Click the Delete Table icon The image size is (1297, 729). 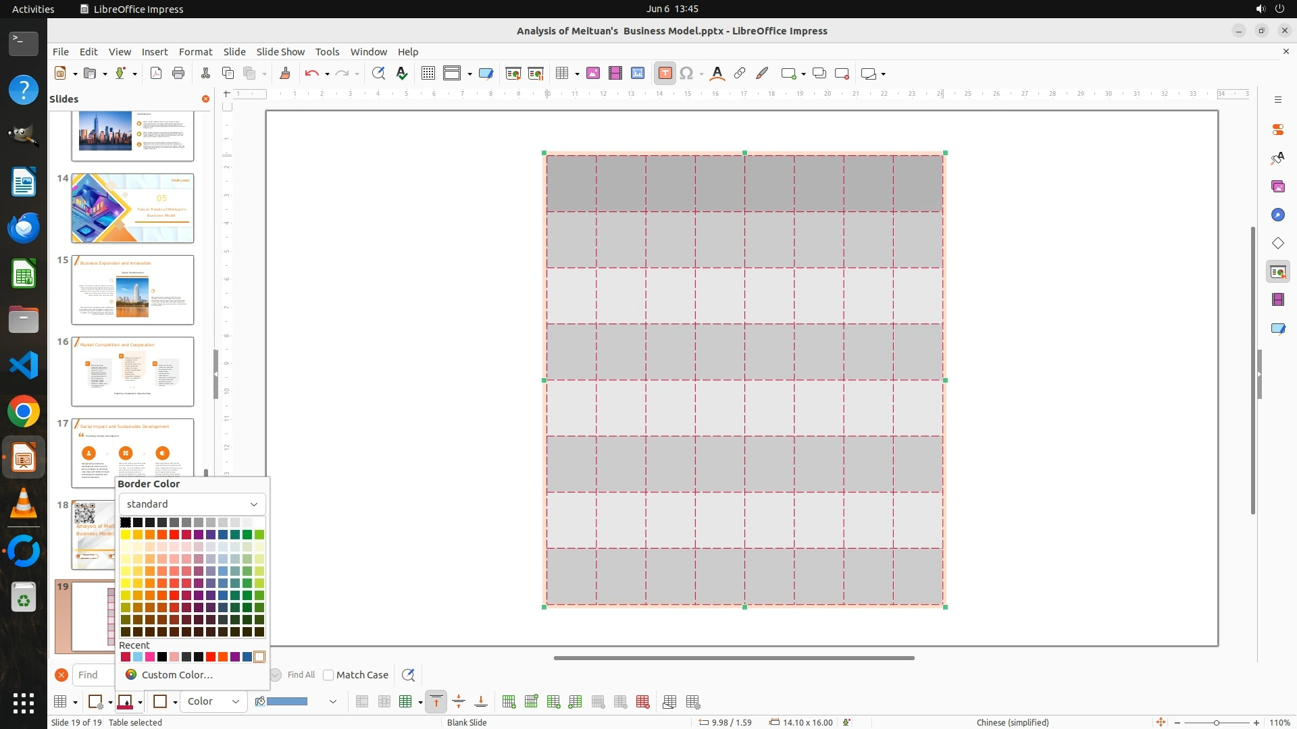click(x=642, y=702)
